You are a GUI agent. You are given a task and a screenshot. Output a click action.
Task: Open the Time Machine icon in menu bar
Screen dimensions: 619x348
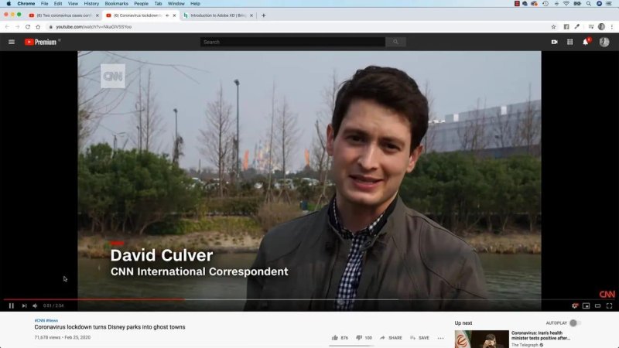click(545, 4)
